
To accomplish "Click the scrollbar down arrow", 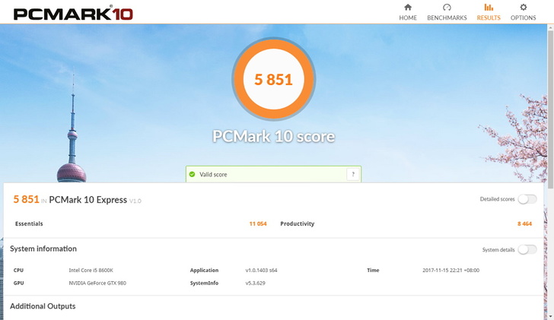I will (x=550, y=315).
